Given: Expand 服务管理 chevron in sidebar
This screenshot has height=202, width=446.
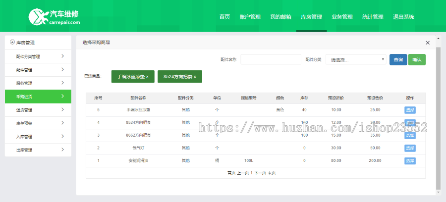Looking at the screenshot, I should tap(62, 83).
